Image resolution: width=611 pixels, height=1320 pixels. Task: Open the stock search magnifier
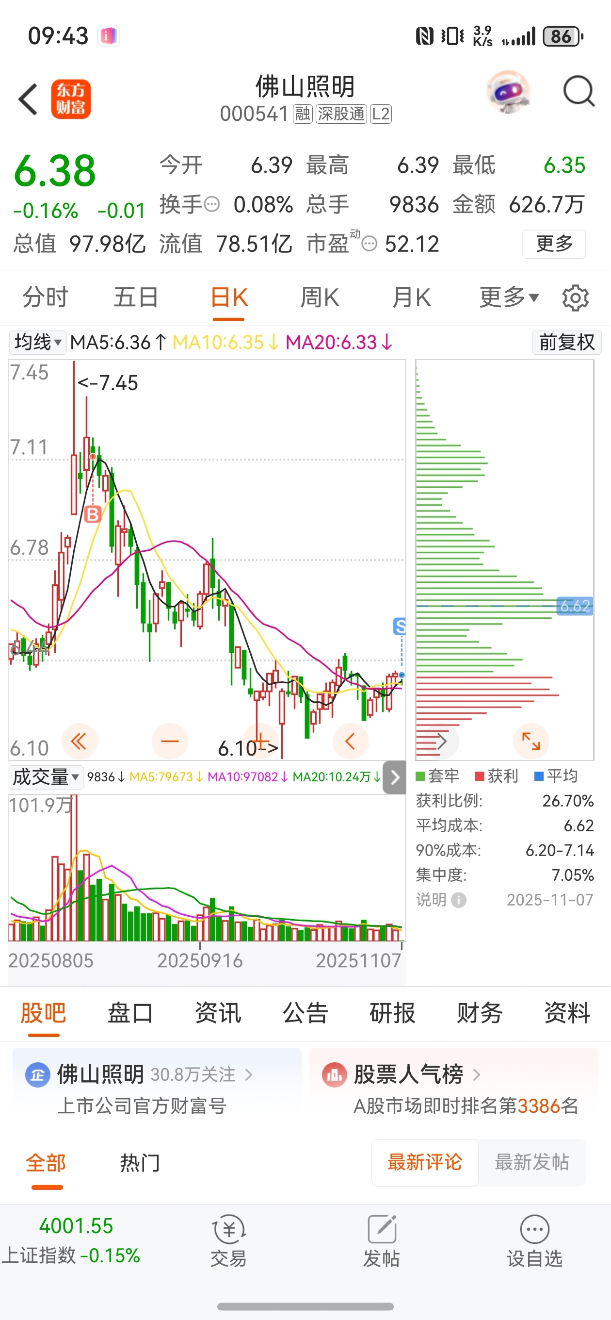[x=579, y=92]
